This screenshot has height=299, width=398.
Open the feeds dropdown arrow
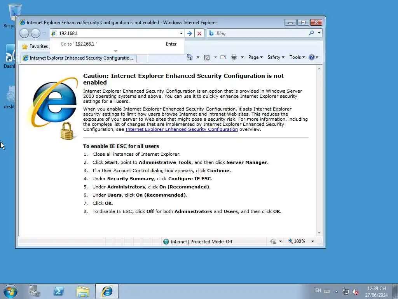[x=215, y=57]
